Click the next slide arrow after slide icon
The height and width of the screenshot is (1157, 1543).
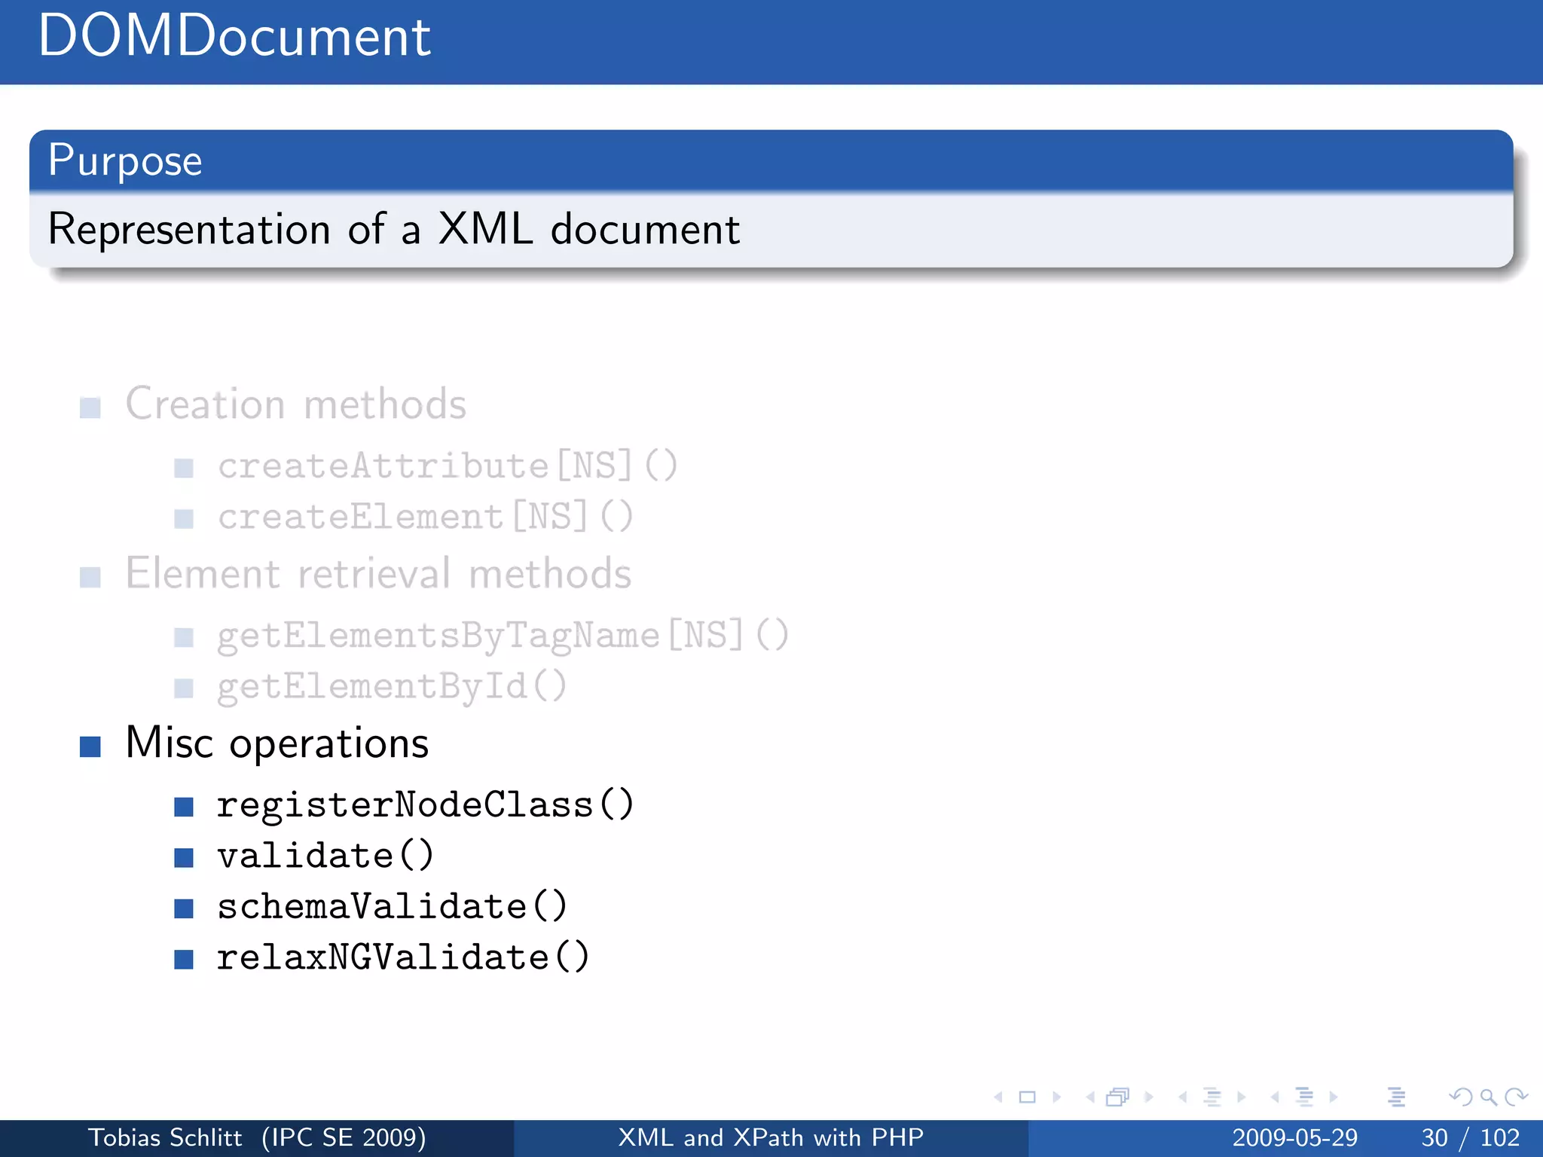(1056, 1097)
